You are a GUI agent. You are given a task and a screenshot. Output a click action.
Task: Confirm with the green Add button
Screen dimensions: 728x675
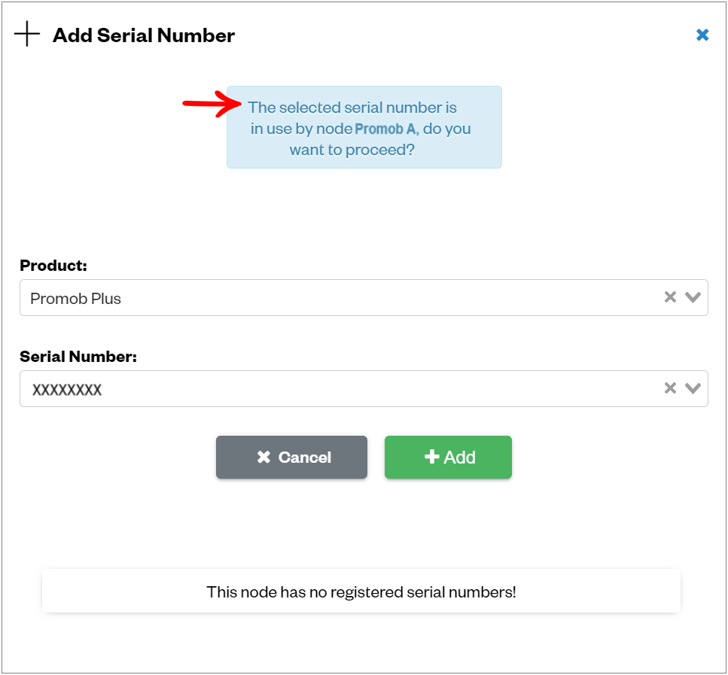[x=448, y=457]
